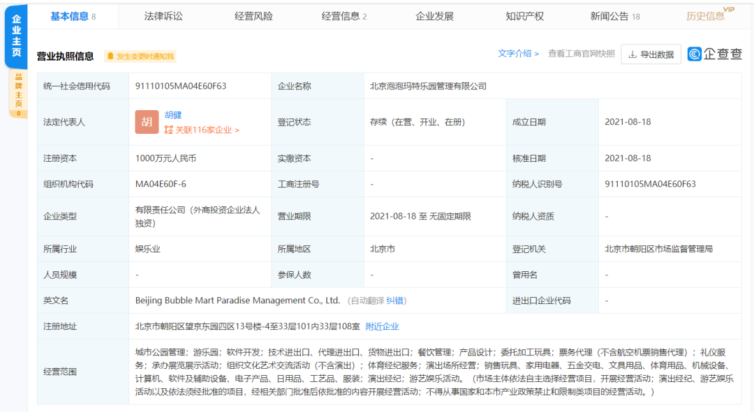
Task: Click company name 北京泡泡玛特乐园管理有限公司
Action: pyautogui.click(x=428, y=86)
